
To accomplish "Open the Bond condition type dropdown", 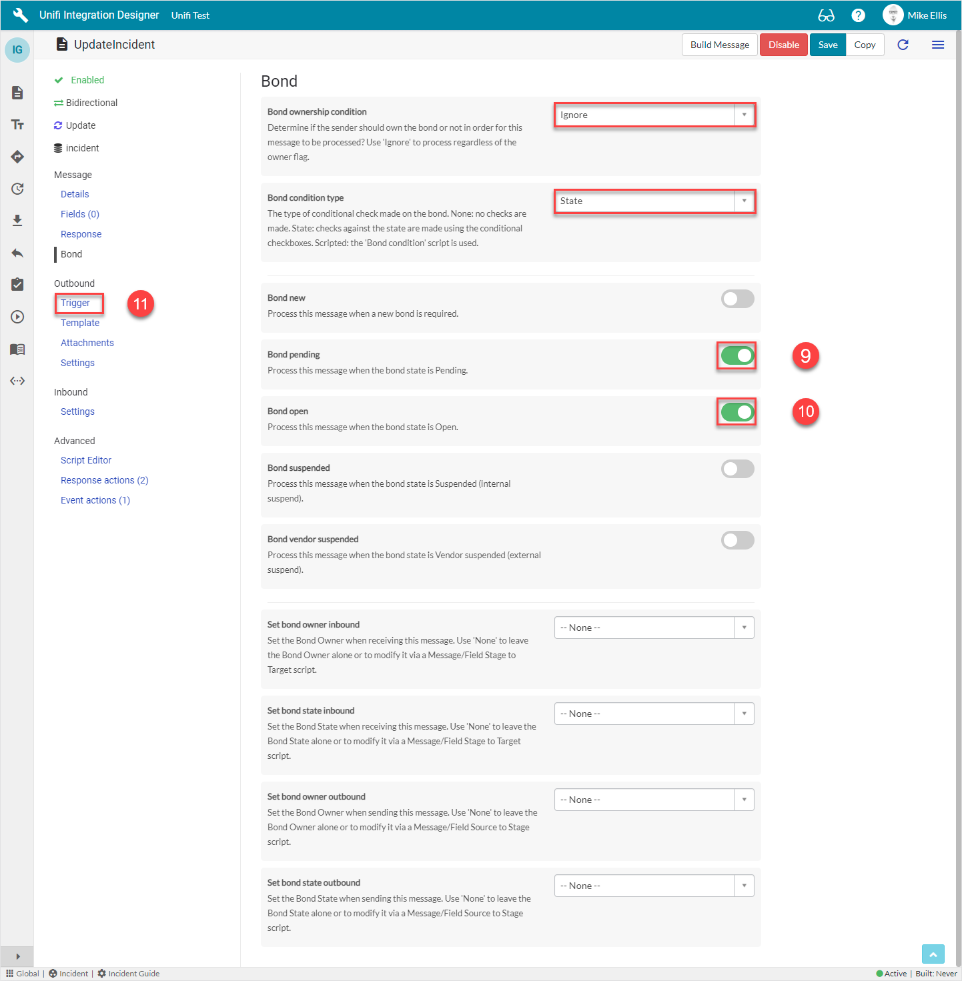I will (x=654, y=201).
